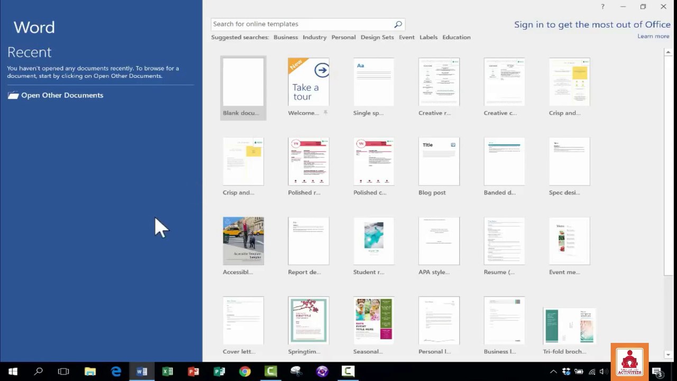Image resolution: width=677 pixels, height=381 pixels.
Task: Open the Banded design template
Action: (504, 167)
